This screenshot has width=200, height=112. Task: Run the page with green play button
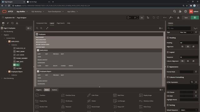[195, 18]
